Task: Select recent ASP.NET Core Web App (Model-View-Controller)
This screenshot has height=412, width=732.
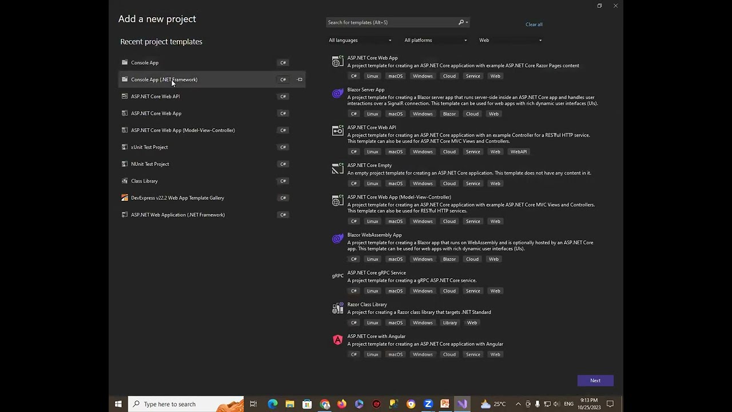Action: (212, 130)
